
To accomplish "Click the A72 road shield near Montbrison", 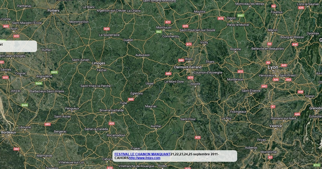I will [x=240, y=72].
